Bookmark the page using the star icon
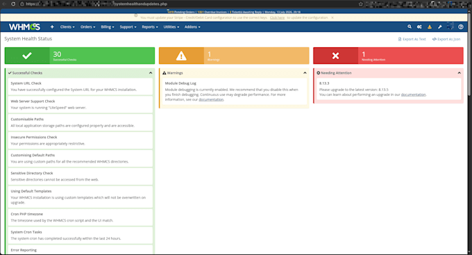The image size is (472, 255). tap(361, 4)
